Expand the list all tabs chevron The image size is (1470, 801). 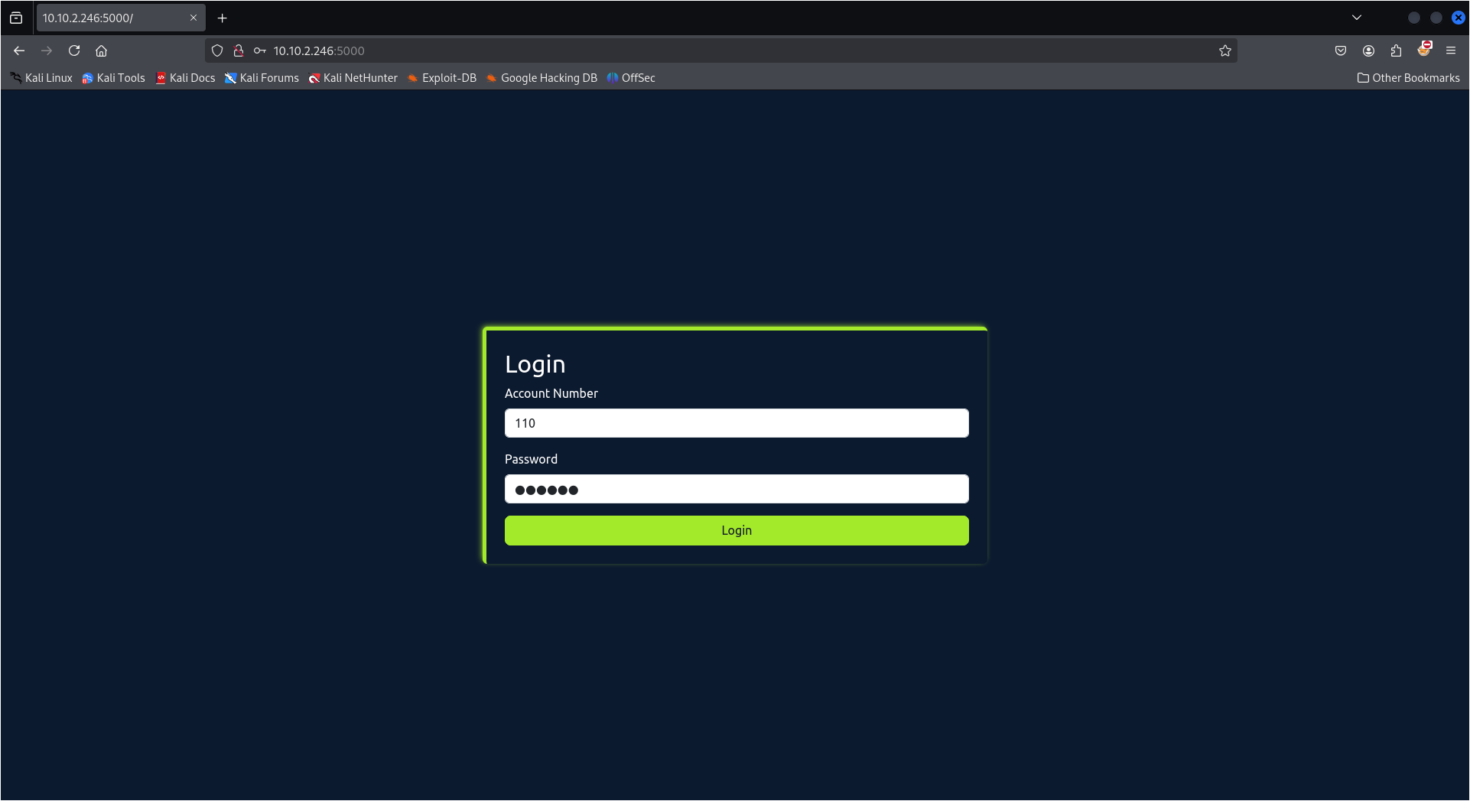coord(1357,18)
